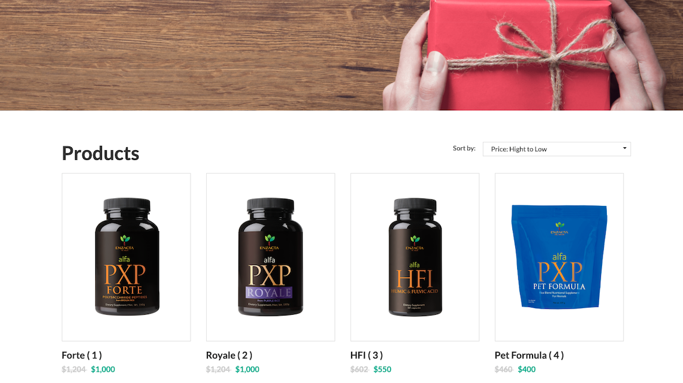
Task: Click the Forte ( 1 ) product title
Action: tap(82, 355)
